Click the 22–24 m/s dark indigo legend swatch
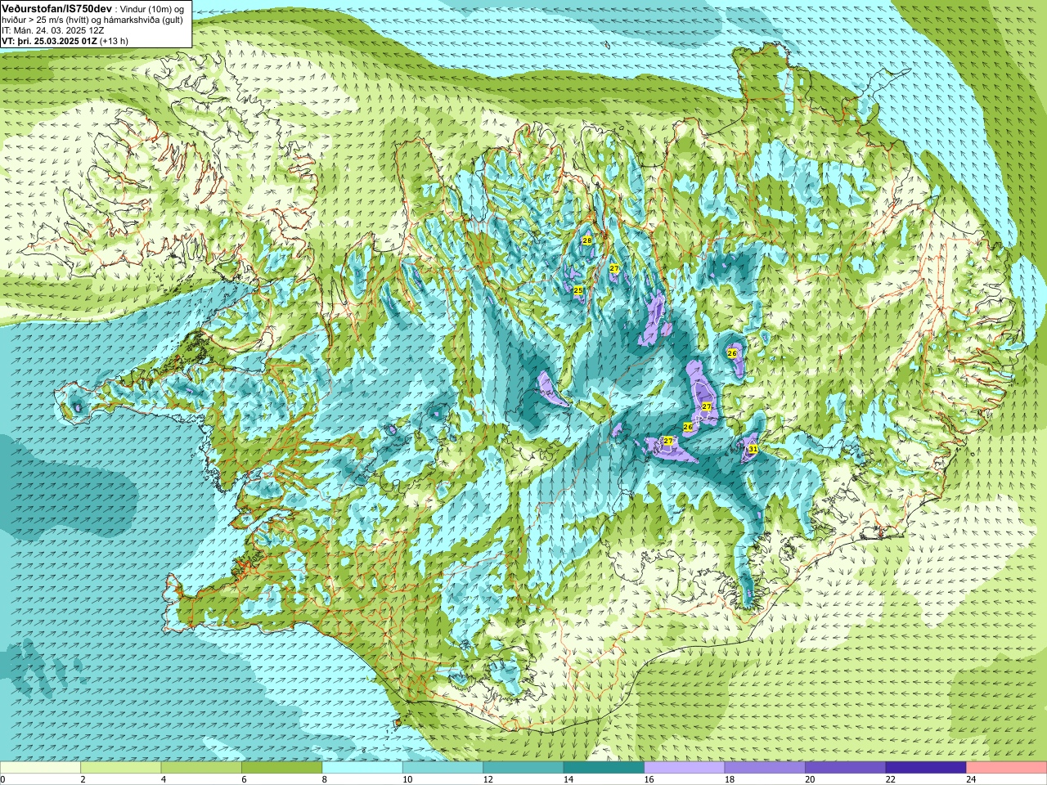 [x=926, y=768]
